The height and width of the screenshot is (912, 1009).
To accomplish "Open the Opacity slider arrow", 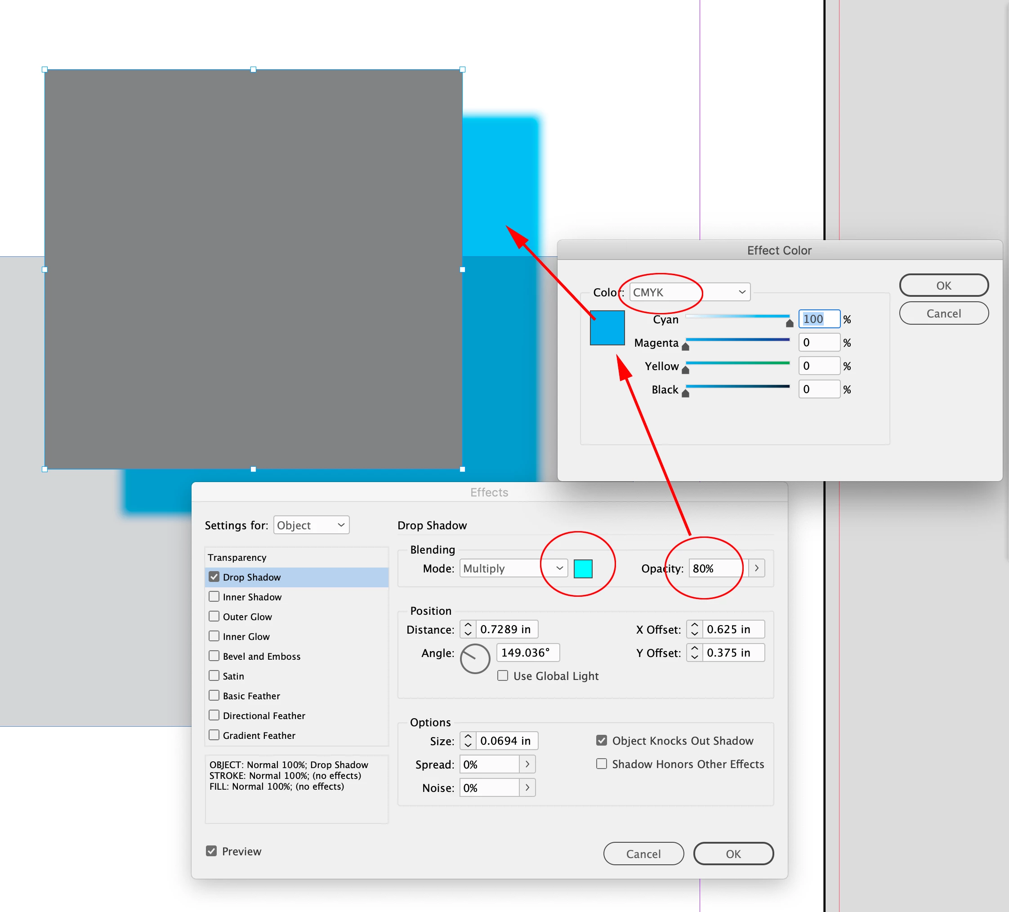I will tap(756, 568).
